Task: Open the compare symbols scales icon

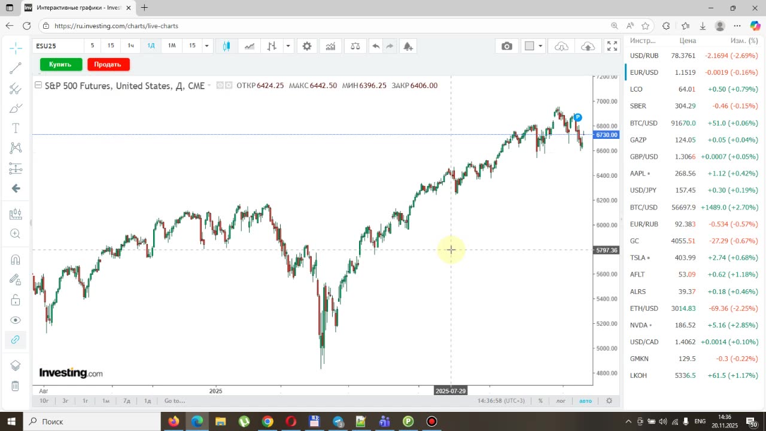Action: 355,46
